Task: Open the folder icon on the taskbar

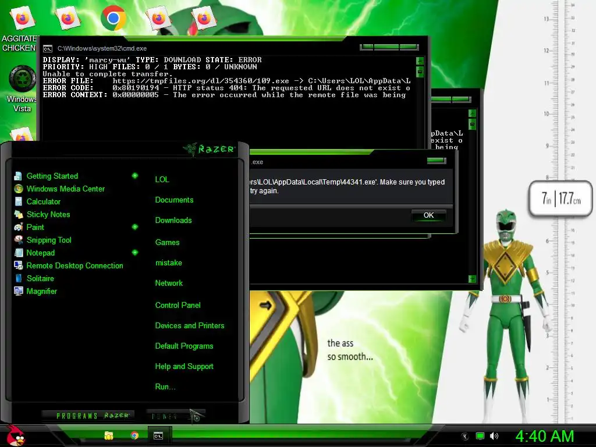Action: (109, 435)
